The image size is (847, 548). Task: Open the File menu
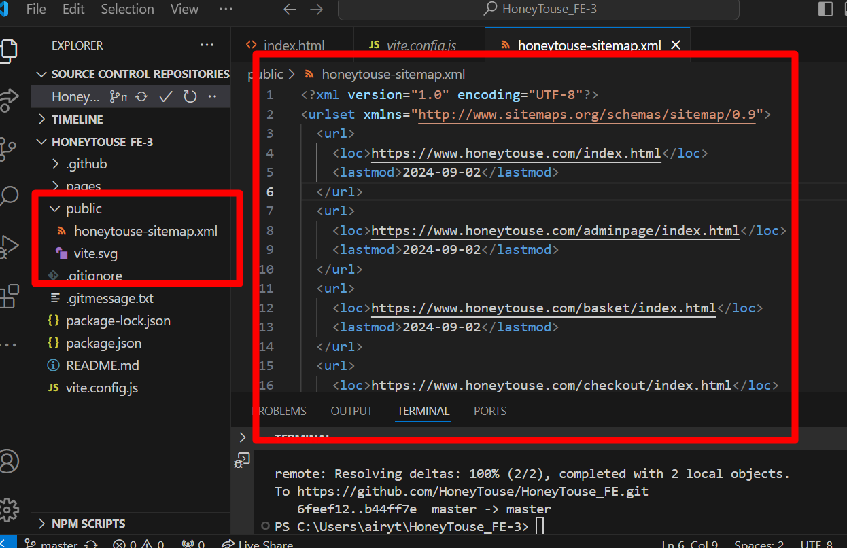[x=35, y=10]
